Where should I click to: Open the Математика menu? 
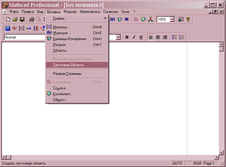pos(90,12)
